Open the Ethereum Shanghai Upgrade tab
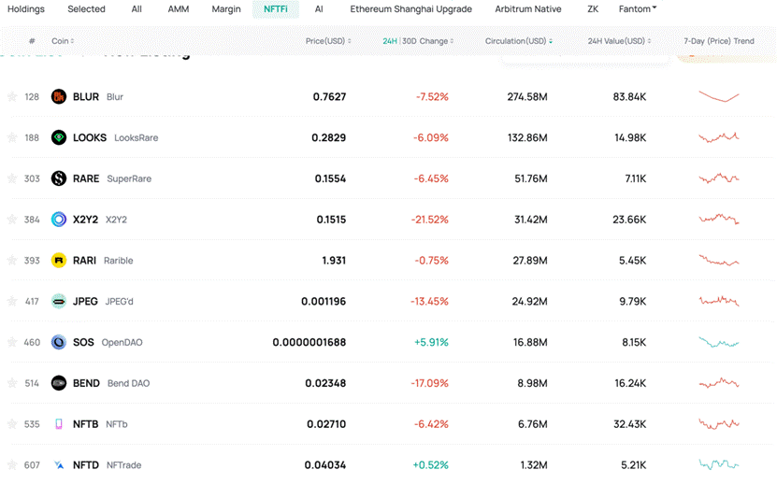The image size is (777, 484). 410,9
